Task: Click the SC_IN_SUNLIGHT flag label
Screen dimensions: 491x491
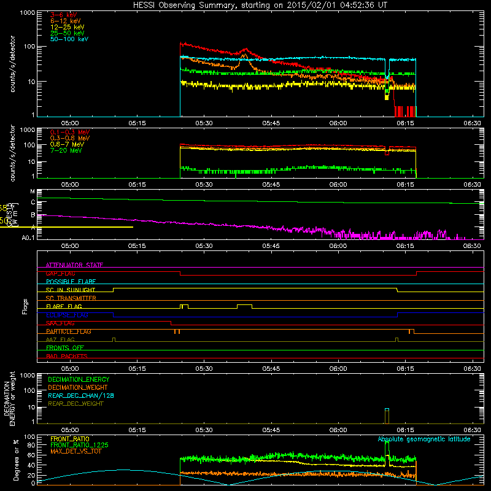Action: (x=71, y=290)
